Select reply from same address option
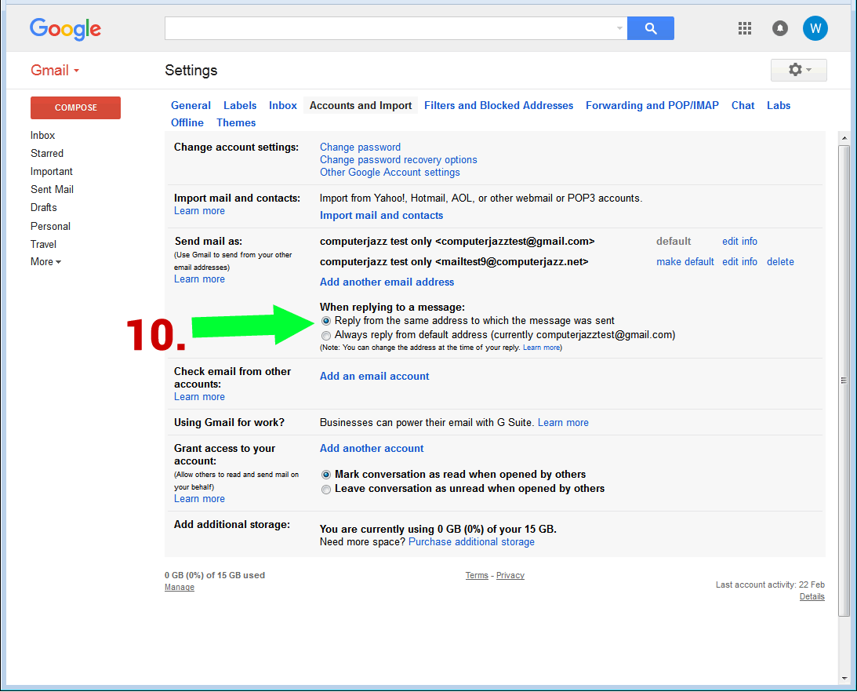Screen dimensions: 857x692 tap(325, 321)
